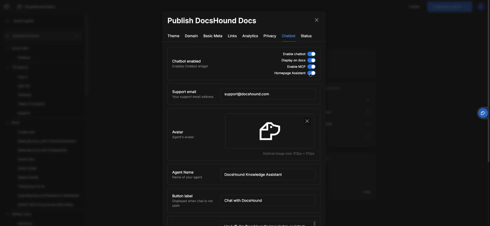Image resolution: width=490 pixels, height=226 pixels.
Task: Edit the Button label field
Action: [268, 201]
